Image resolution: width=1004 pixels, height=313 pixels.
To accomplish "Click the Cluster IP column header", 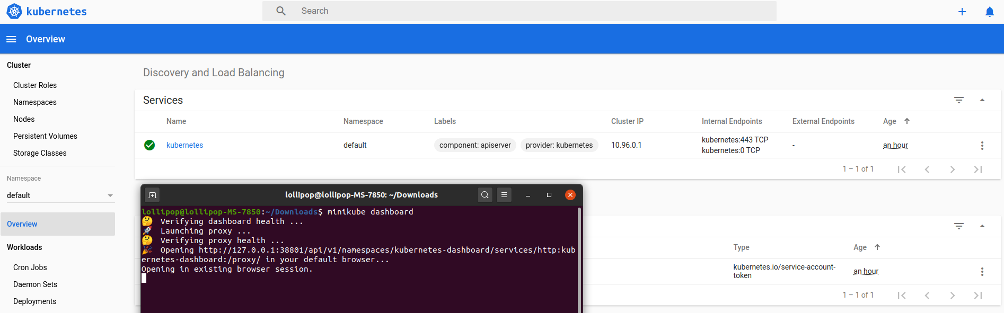I will (627, 121).
